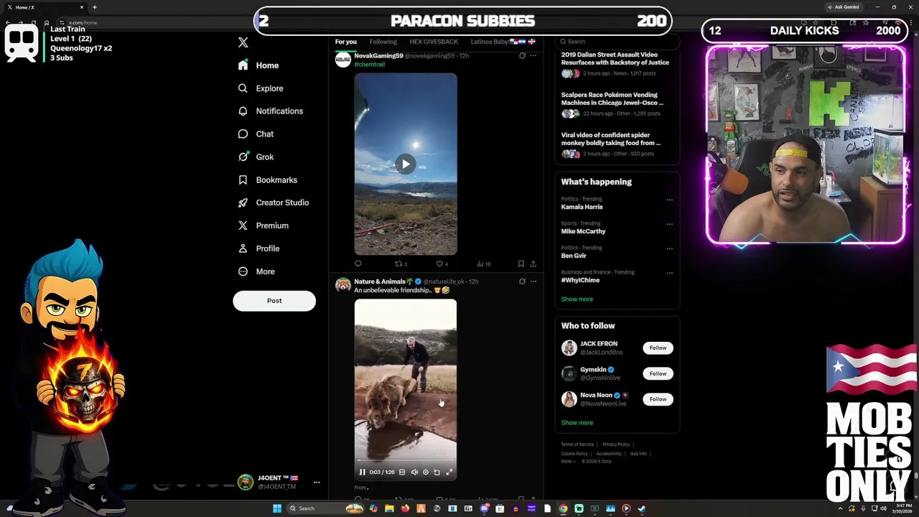Reload the browser page
The height and width of the screenshot is (517, 919).
pyautogui.click(x=34, y=23)
